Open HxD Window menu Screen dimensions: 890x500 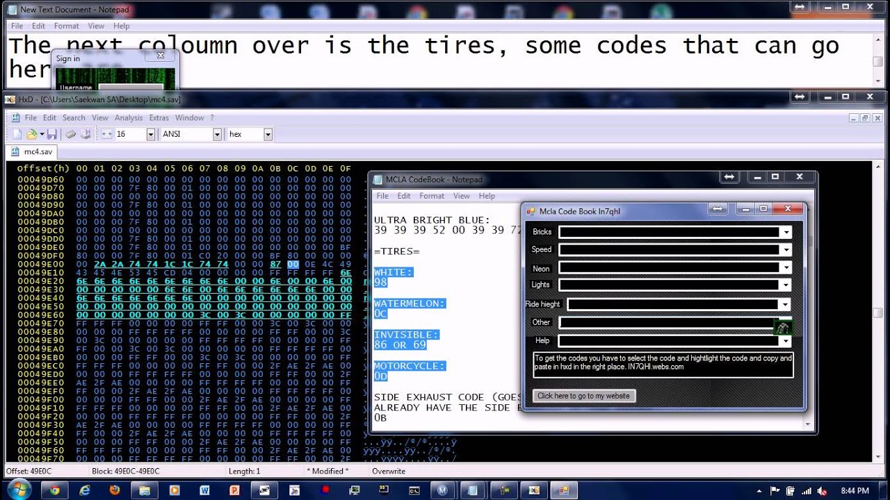190,118
